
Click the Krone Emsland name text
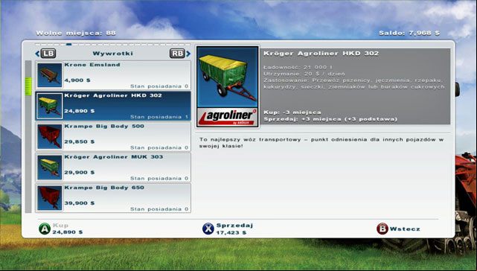click(x=92, y=65)
